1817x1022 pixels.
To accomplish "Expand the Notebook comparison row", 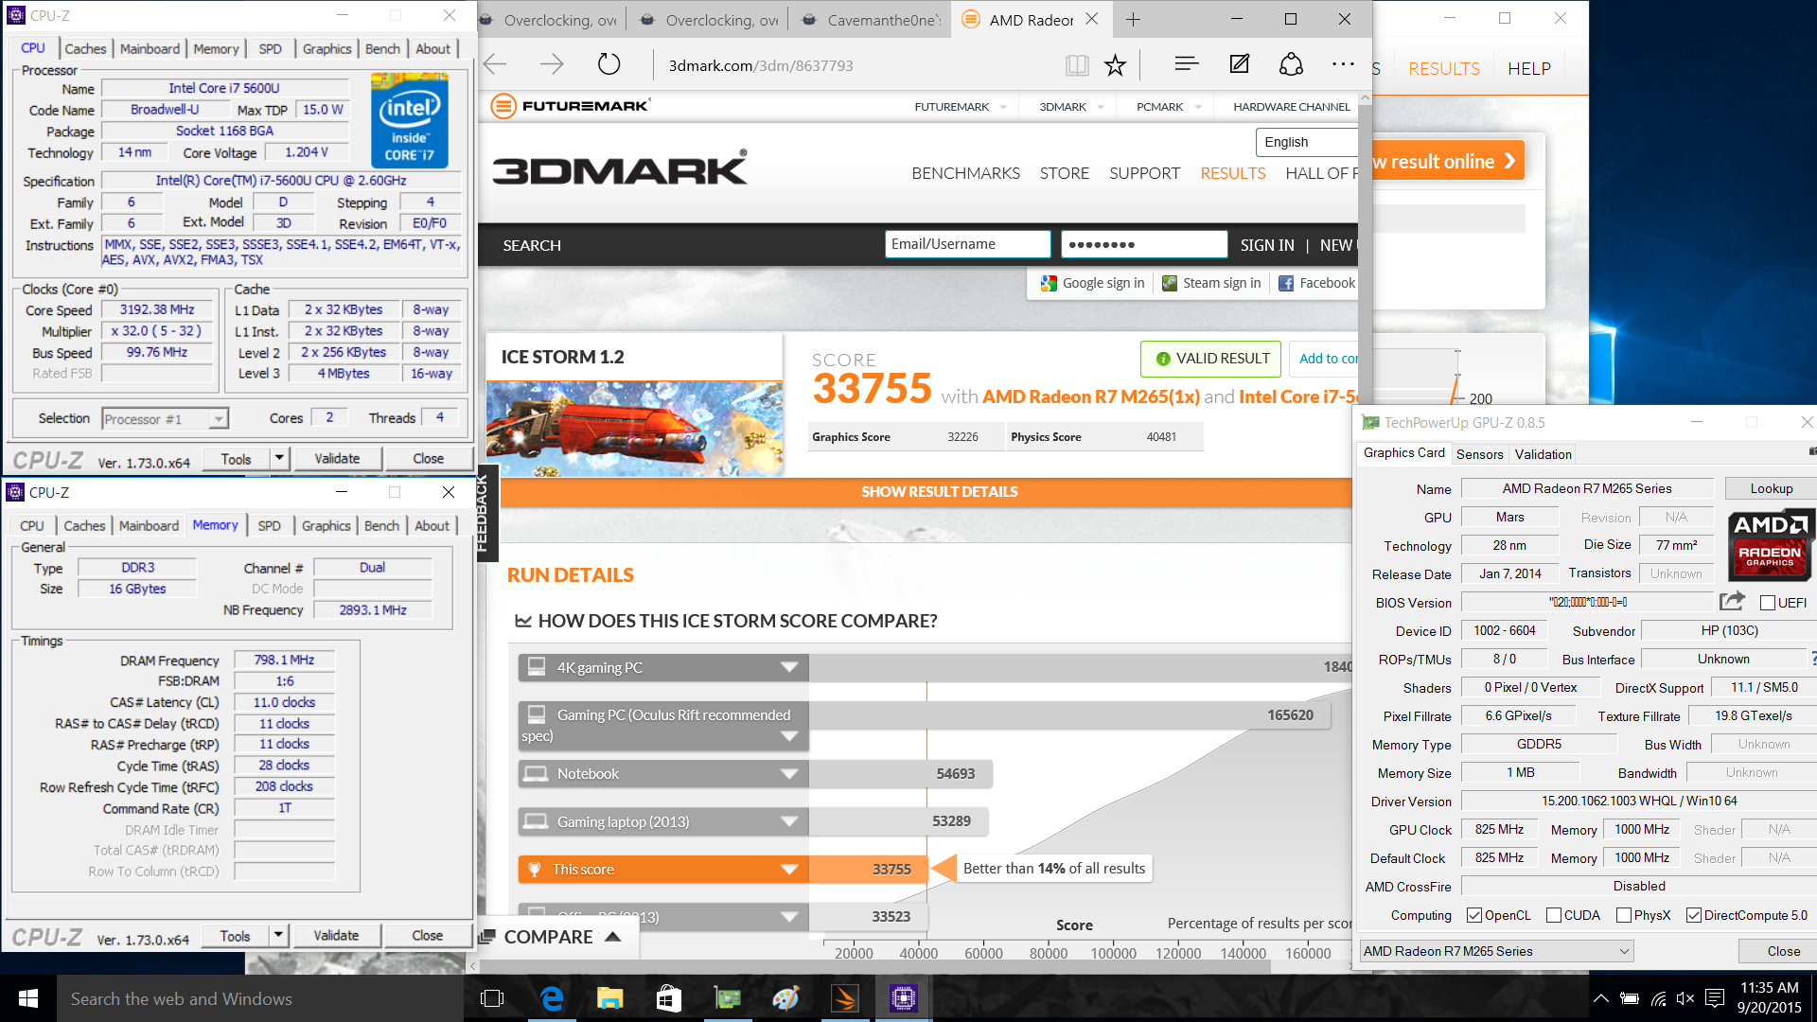I will click(x=788, y=773).
